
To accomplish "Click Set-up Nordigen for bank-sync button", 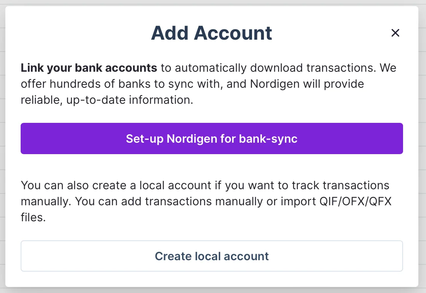I will pyautogui.click(x=211, y=138).
